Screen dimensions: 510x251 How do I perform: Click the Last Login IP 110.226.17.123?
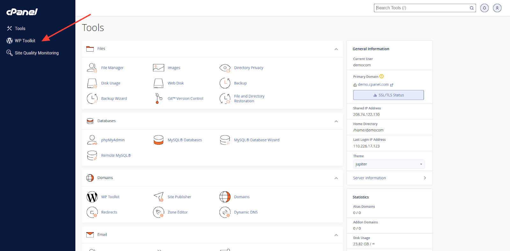point(366,146)
